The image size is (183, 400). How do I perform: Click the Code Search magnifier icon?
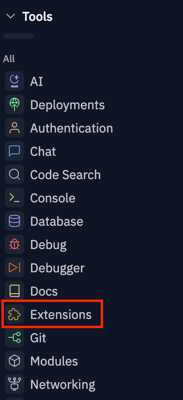click(15, 174)
